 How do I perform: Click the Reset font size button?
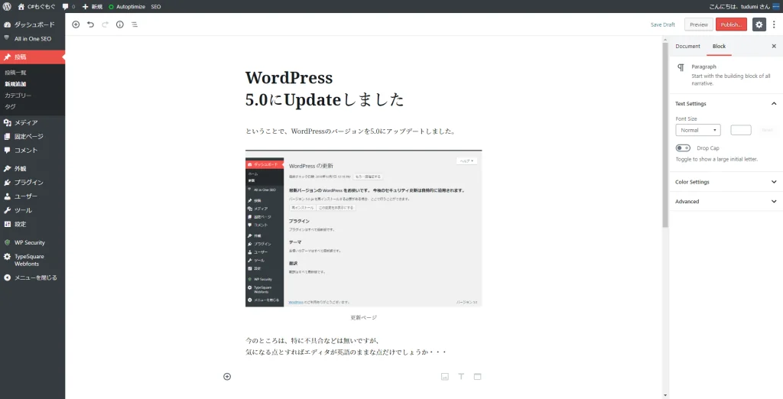(767, 130)
